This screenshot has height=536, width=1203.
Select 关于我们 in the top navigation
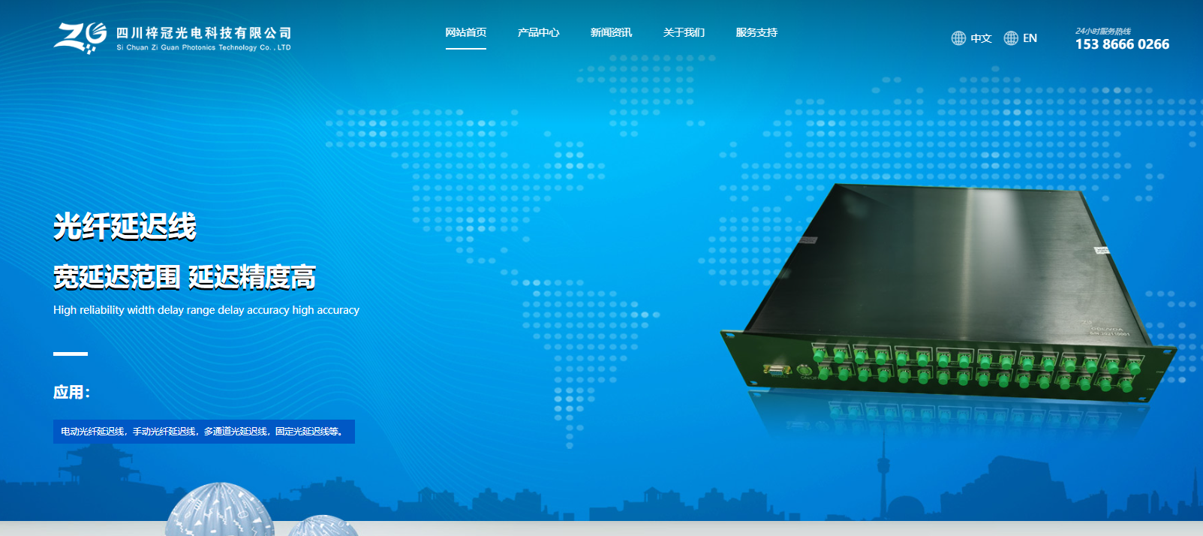click(x=684, y=32)
